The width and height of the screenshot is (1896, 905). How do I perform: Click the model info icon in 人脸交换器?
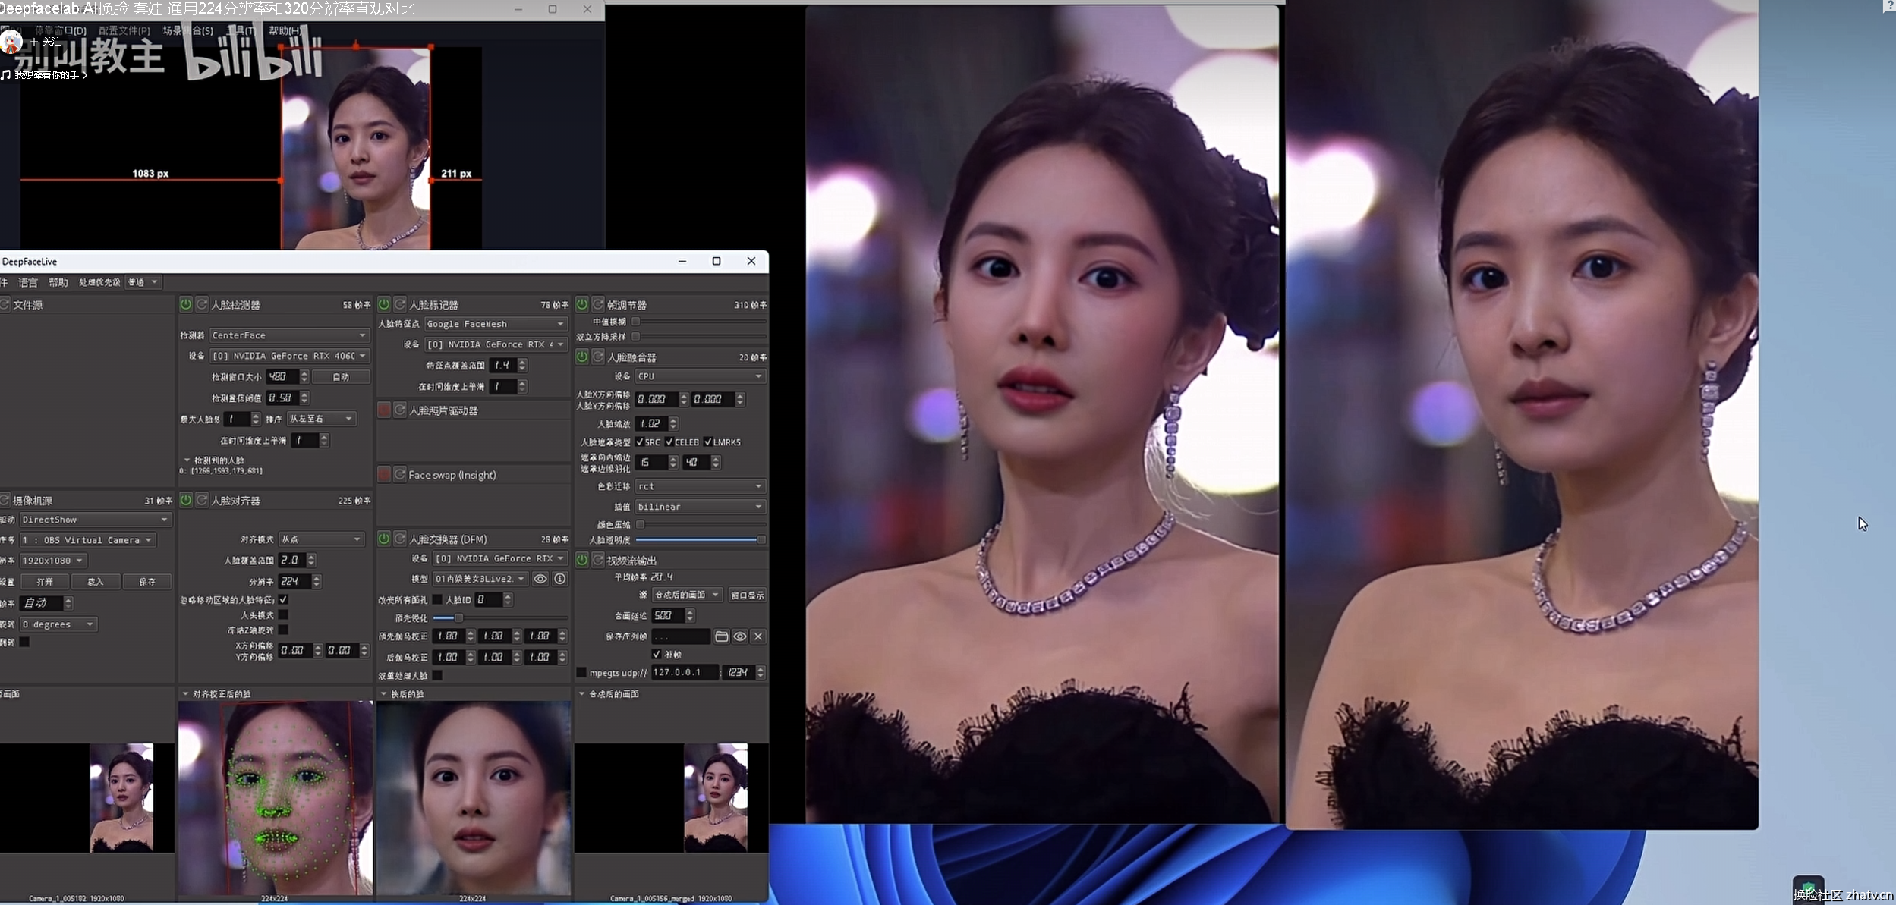(560, 579)
